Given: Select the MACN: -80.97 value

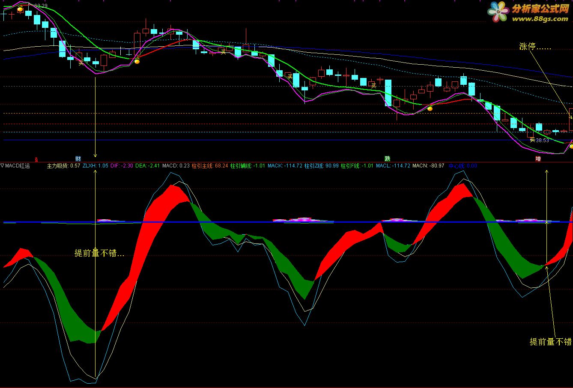Looking at the screenshot, I should [428, 166].
